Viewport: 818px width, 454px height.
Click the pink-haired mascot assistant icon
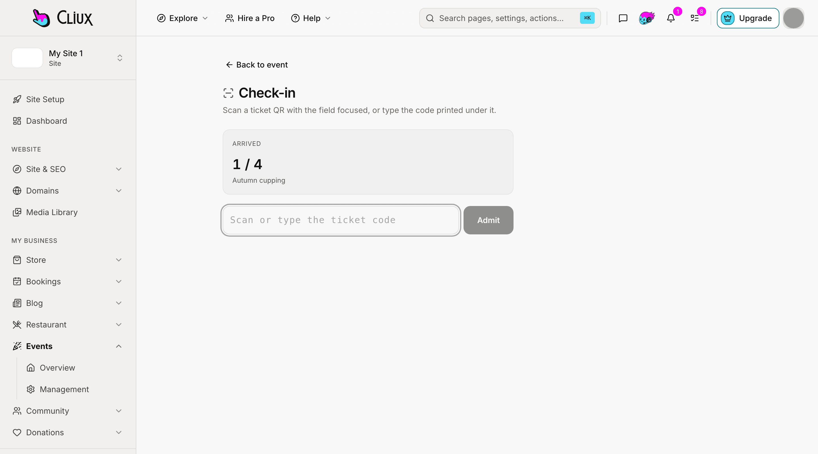click(647, 18)
